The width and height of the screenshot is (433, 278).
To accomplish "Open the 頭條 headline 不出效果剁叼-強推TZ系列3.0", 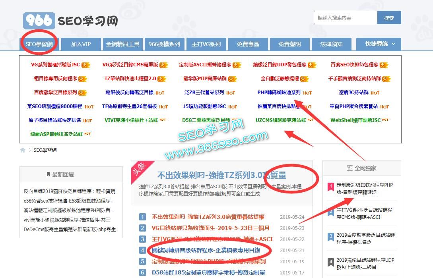I will click(x=222, y=175).
